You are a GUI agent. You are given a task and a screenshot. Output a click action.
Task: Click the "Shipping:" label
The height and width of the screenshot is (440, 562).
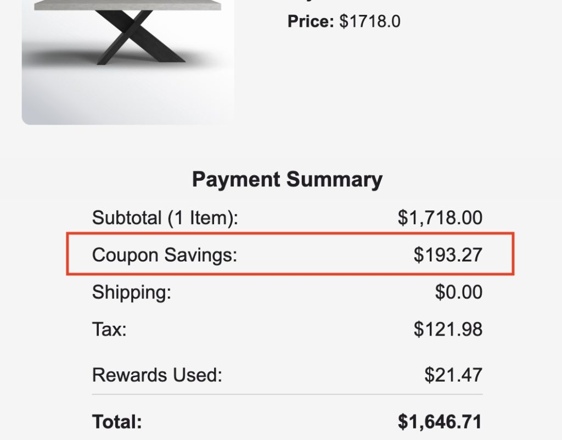pyautogui.click(x=132, y=292)
